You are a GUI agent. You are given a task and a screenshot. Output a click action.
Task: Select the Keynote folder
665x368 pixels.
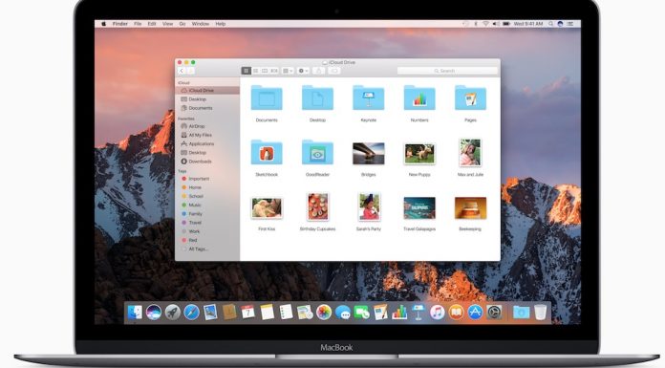[368, 98]
